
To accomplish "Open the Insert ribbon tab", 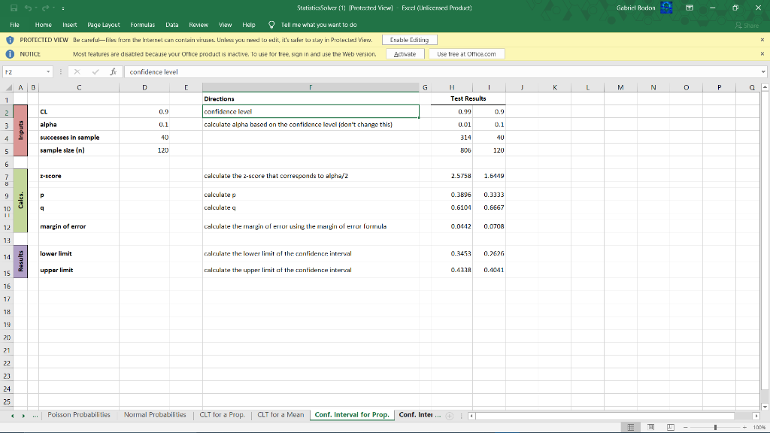I will coord(70,25).
